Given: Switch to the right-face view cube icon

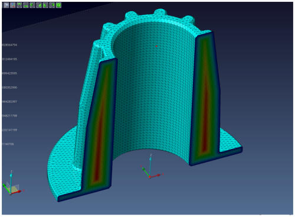Looking at the screenshot, I should (39, 5).
